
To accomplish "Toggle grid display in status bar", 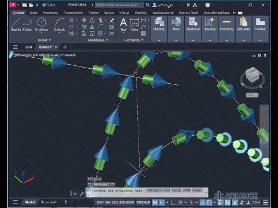I will click(x=155, y=202).
